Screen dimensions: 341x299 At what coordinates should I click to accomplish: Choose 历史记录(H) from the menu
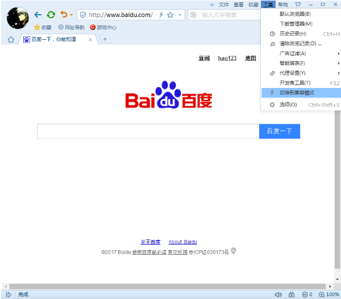301,33
